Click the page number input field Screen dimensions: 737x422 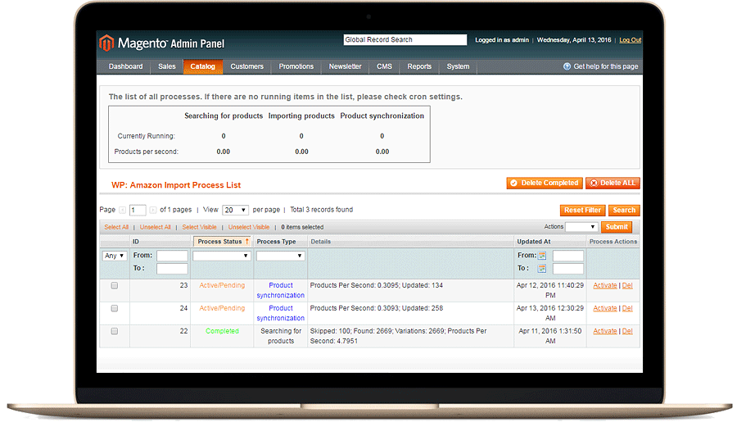point(138,210)
